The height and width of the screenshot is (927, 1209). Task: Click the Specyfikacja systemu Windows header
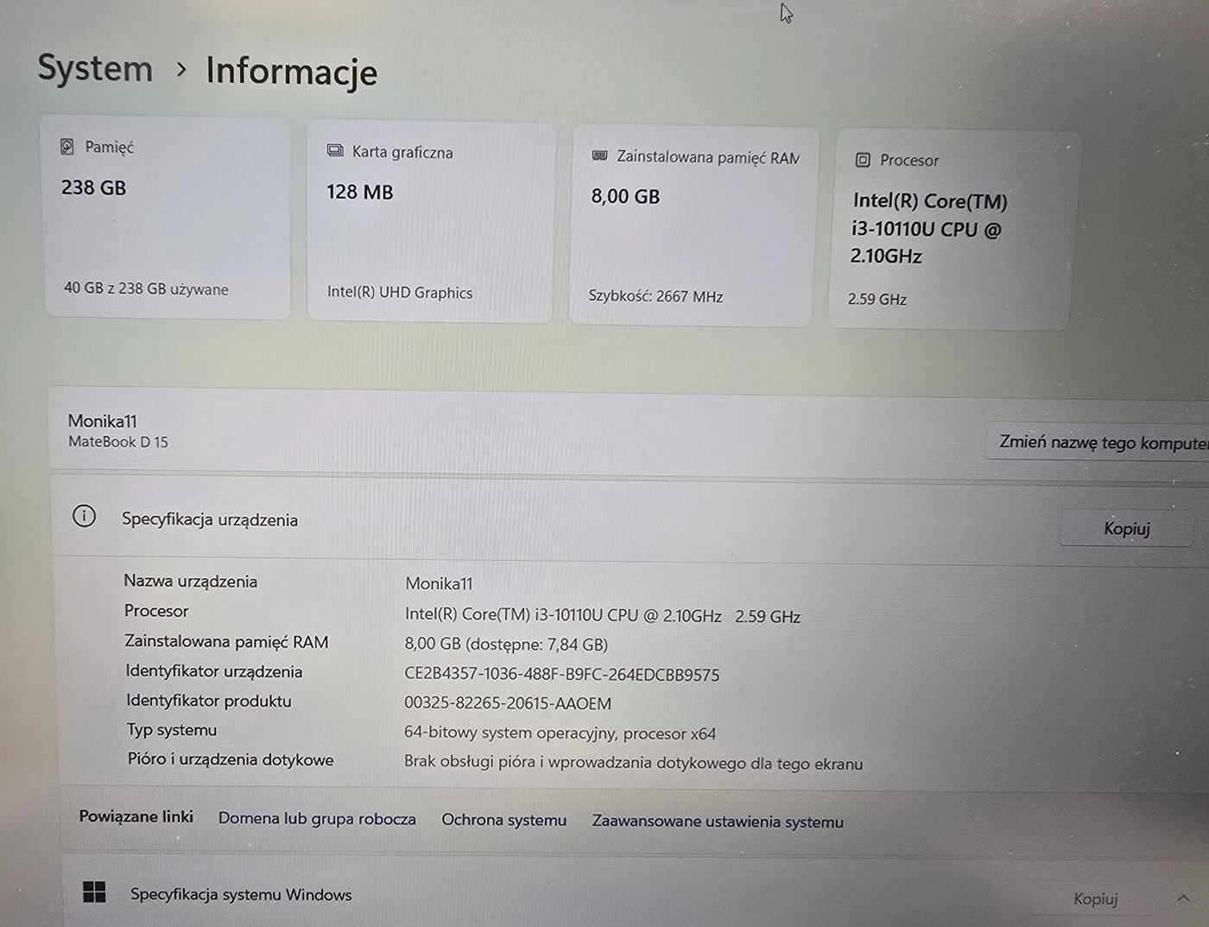241,894
